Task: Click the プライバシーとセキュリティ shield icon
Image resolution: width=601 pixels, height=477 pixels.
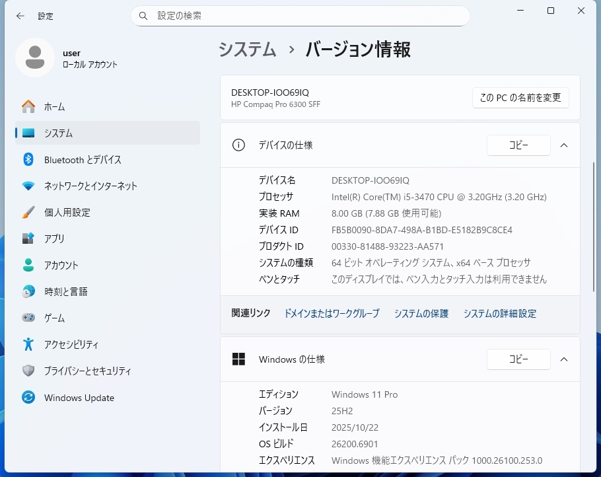Action: tap(28, 371)
